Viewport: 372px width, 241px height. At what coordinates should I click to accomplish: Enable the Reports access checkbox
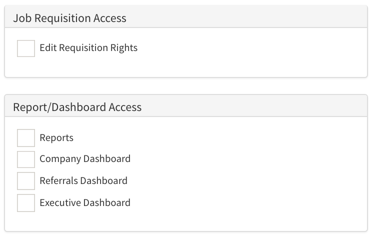pos(26,138)
